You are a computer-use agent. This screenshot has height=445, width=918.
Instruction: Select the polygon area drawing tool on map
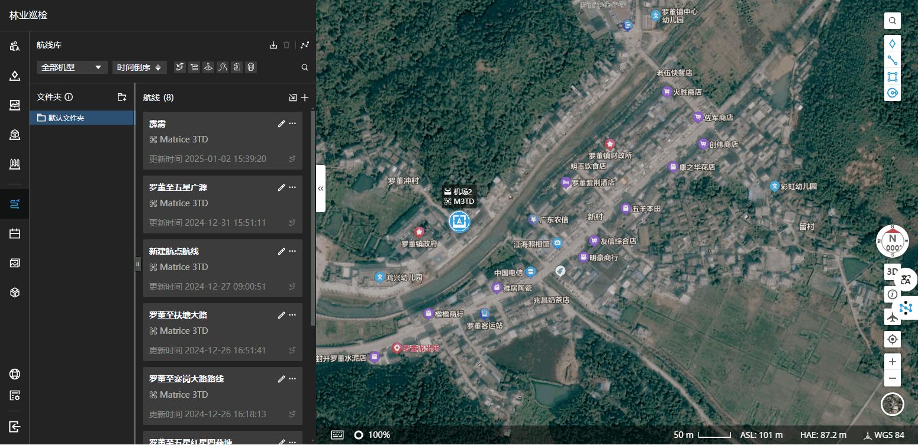coord(893,77)
